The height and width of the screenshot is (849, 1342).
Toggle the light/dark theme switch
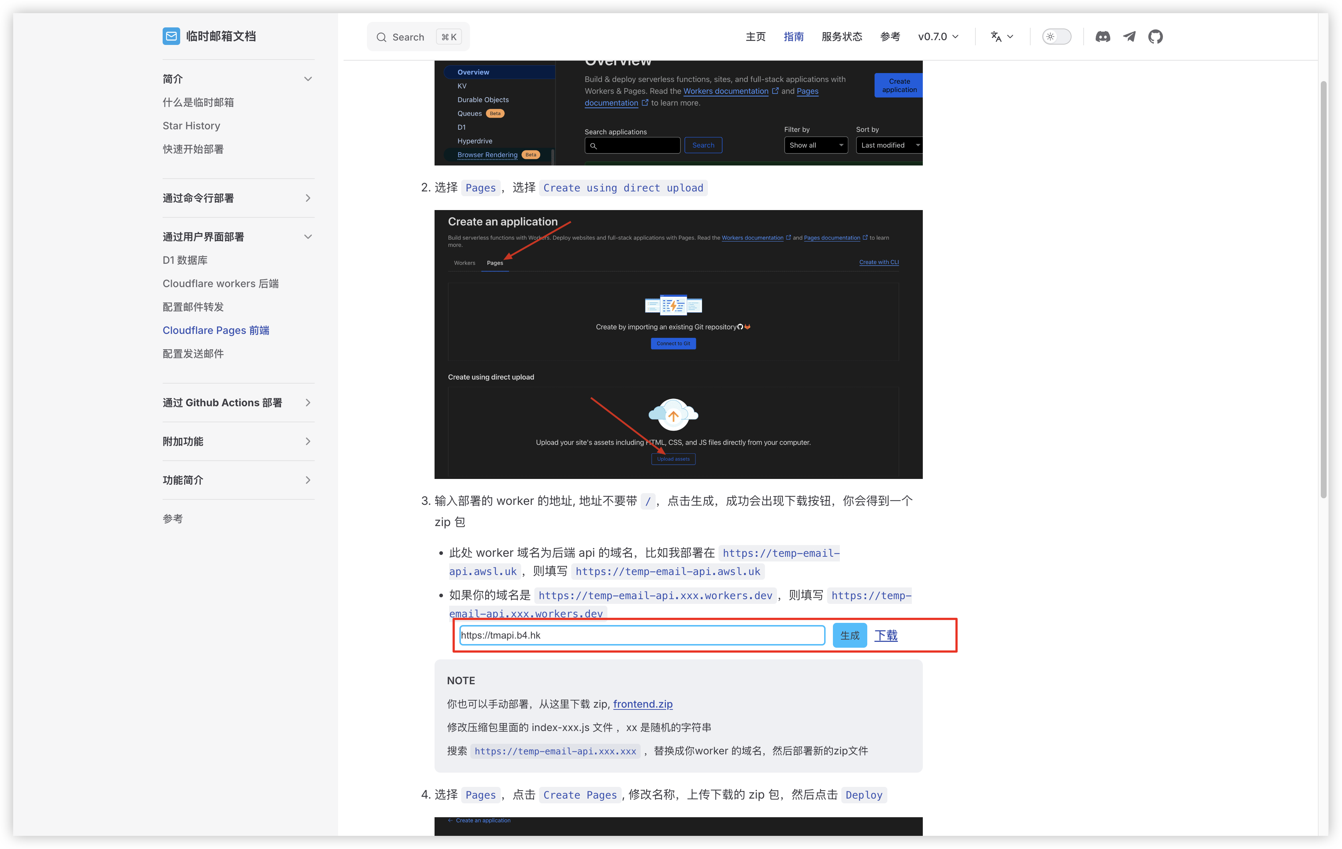(1056, 36)
